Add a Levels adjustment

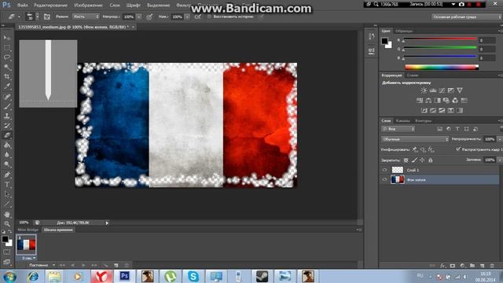pos(433,90)
